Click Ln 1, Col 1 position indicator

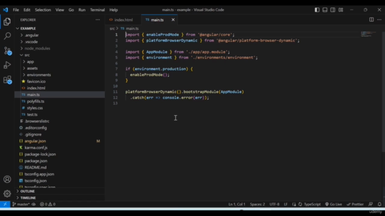(x=236, y=204)
